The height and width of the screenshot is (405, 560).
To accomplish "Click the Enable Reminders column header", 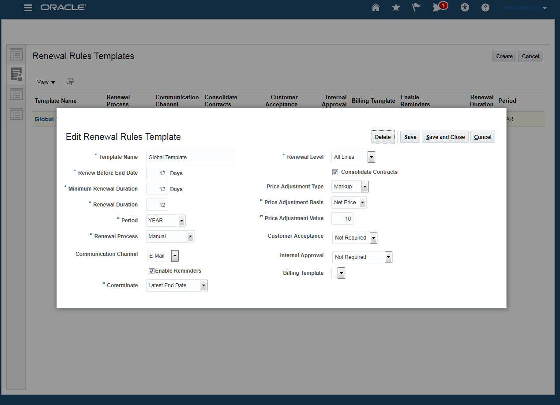I will pos(415,101).
